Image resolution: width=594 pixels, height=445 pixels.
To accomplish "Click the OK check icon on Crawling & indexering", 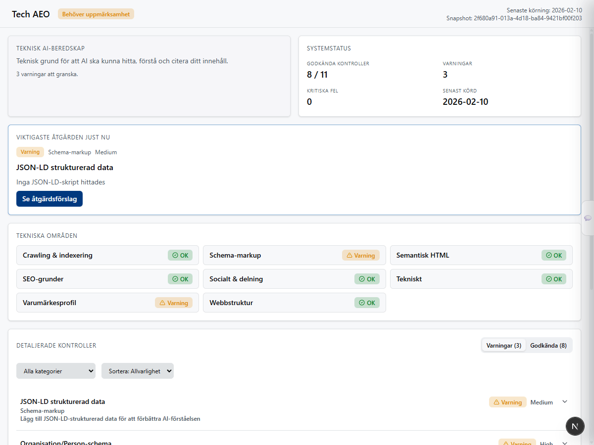I will [x=176, y=255].
